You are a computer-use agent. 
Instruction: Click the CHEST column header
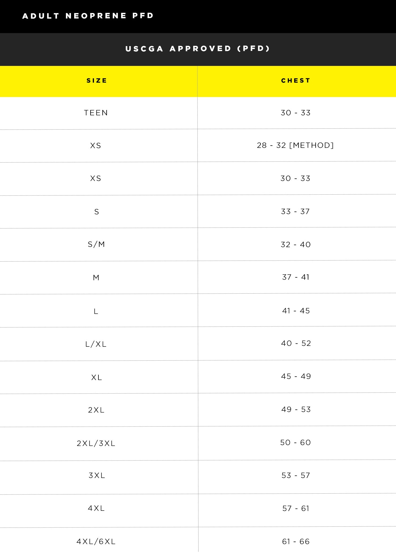296,81
